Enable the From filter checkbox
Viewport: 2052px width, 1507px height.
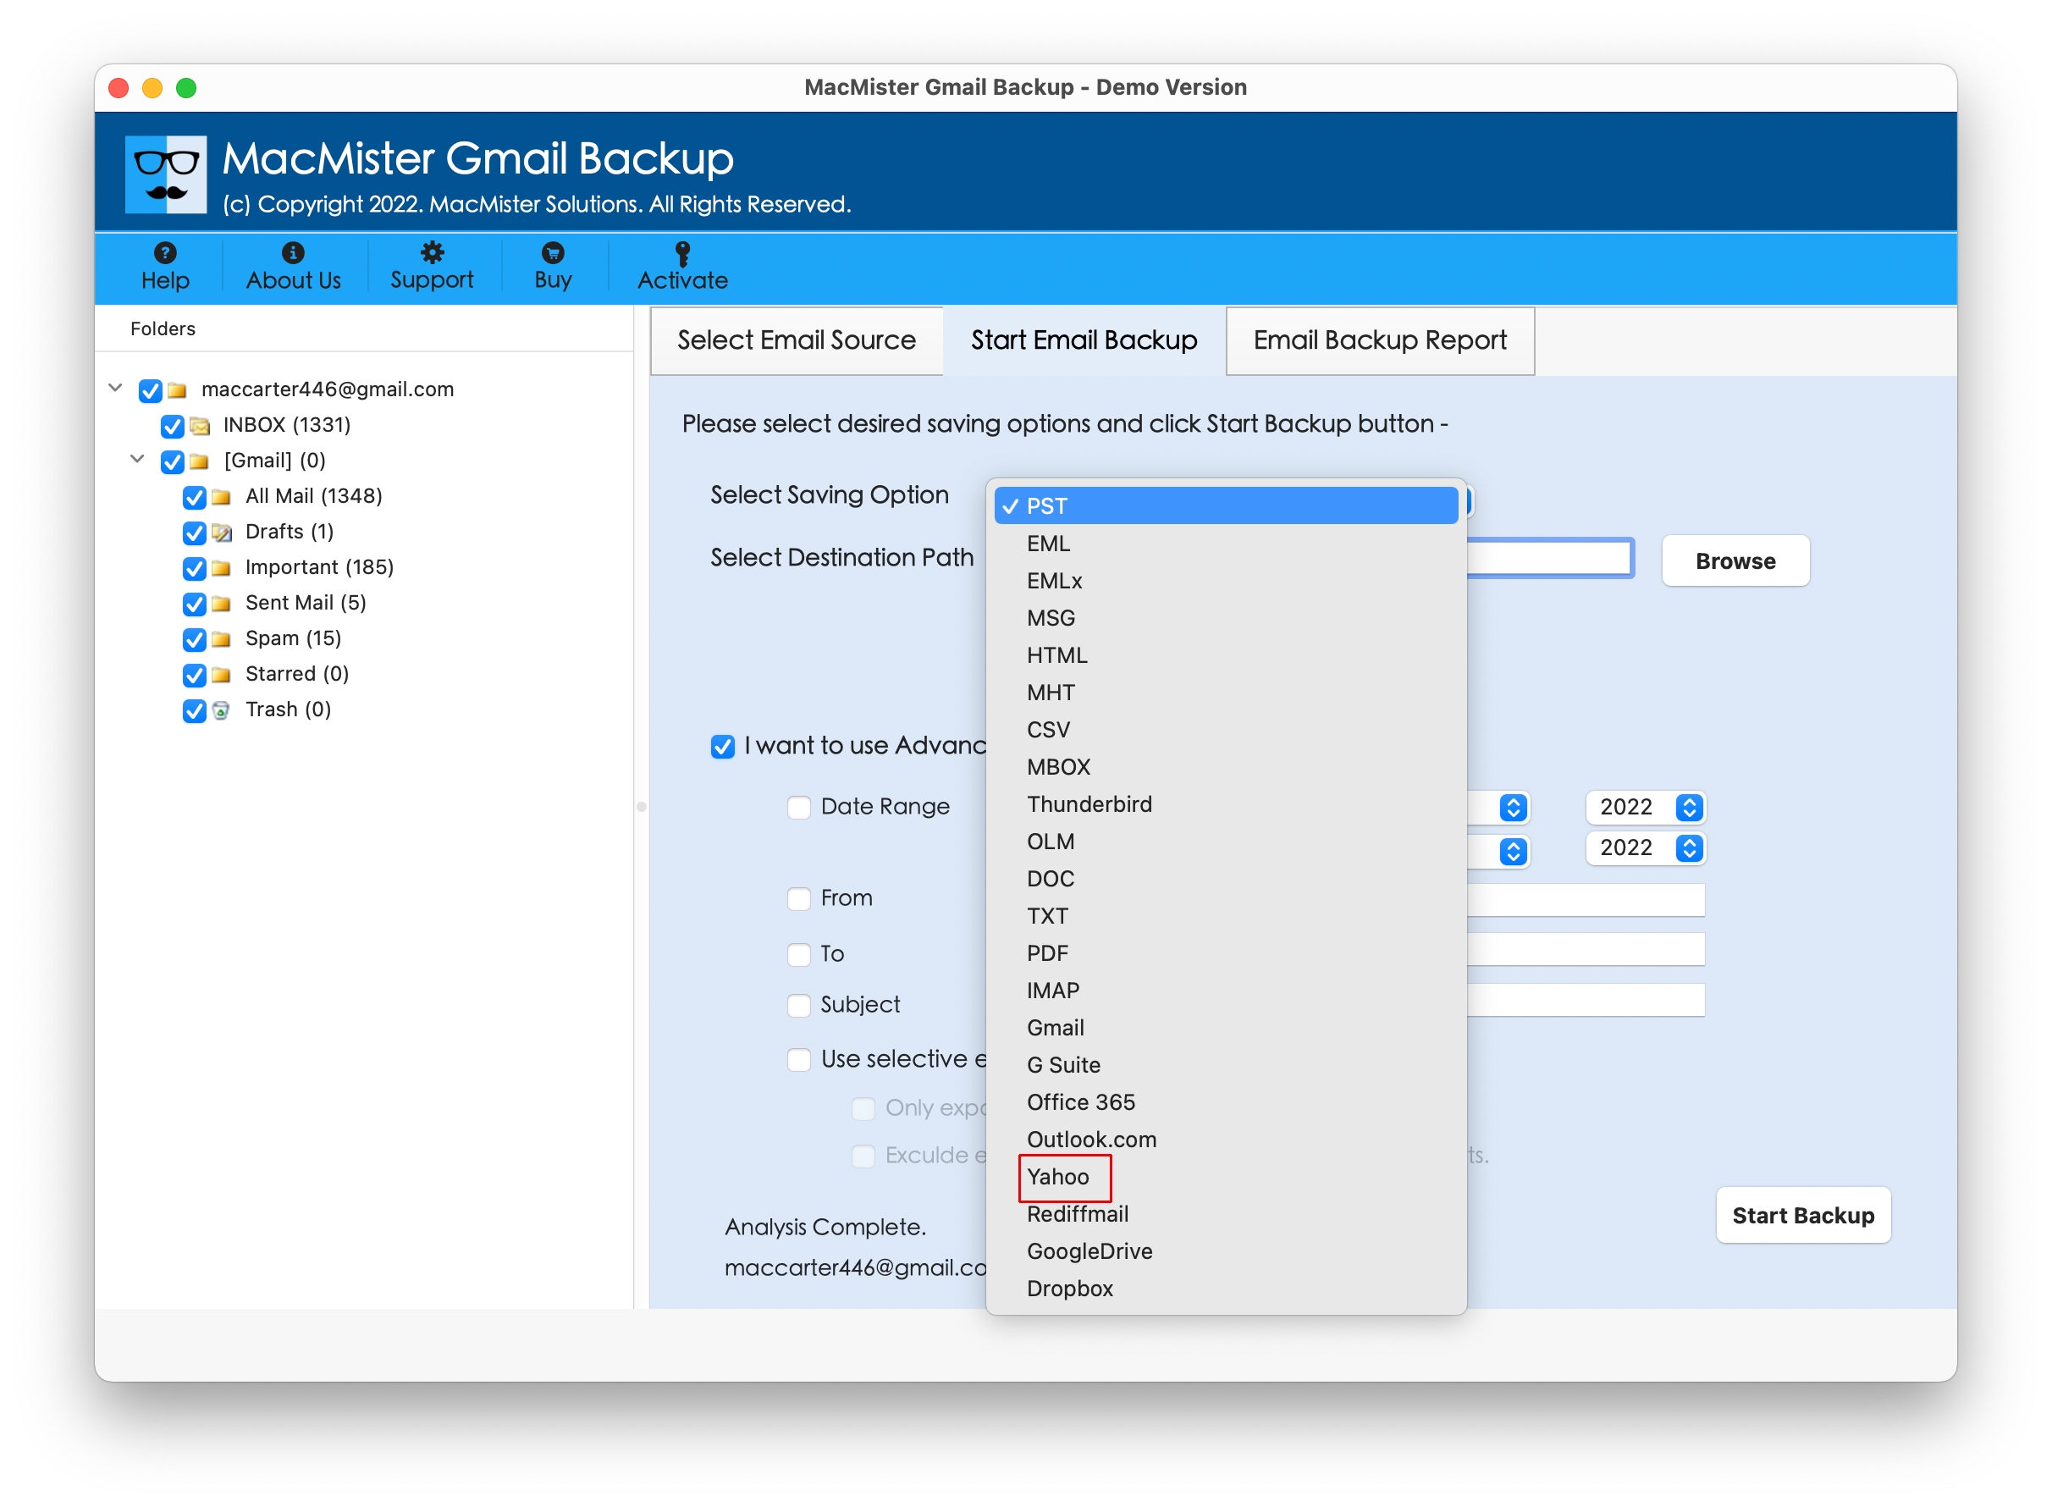click(797, 897)
